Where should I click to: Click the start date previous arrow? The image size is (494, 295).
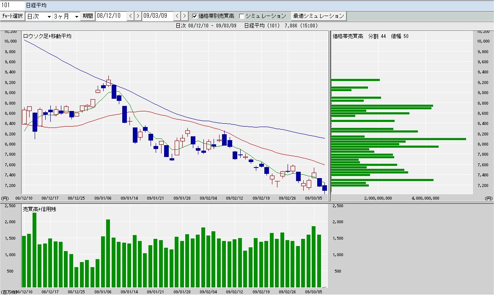pyautogui.click(x=131, y=16)
